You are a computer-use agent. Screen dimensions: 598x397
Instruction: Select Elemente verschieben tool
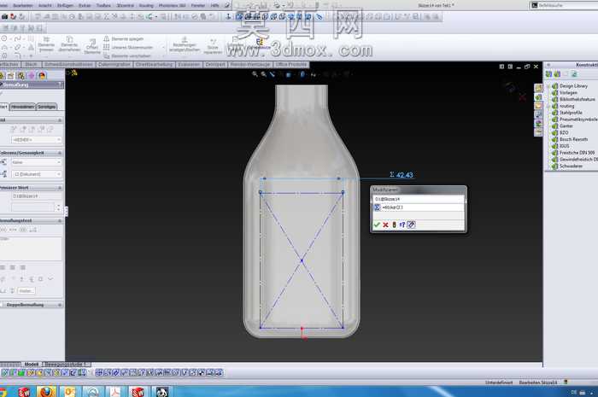pyautogui.click(x=126, y=55)
